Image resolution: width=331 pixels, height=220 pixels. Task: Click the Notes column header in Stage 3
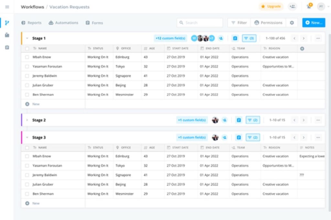pos(307,148)
